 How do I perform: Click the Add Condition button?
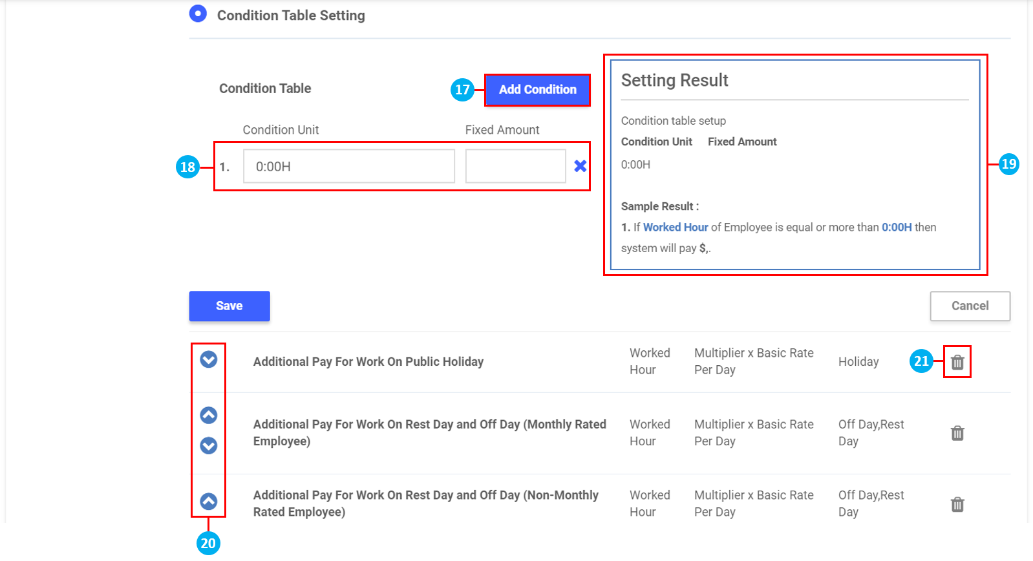point(537,90)
